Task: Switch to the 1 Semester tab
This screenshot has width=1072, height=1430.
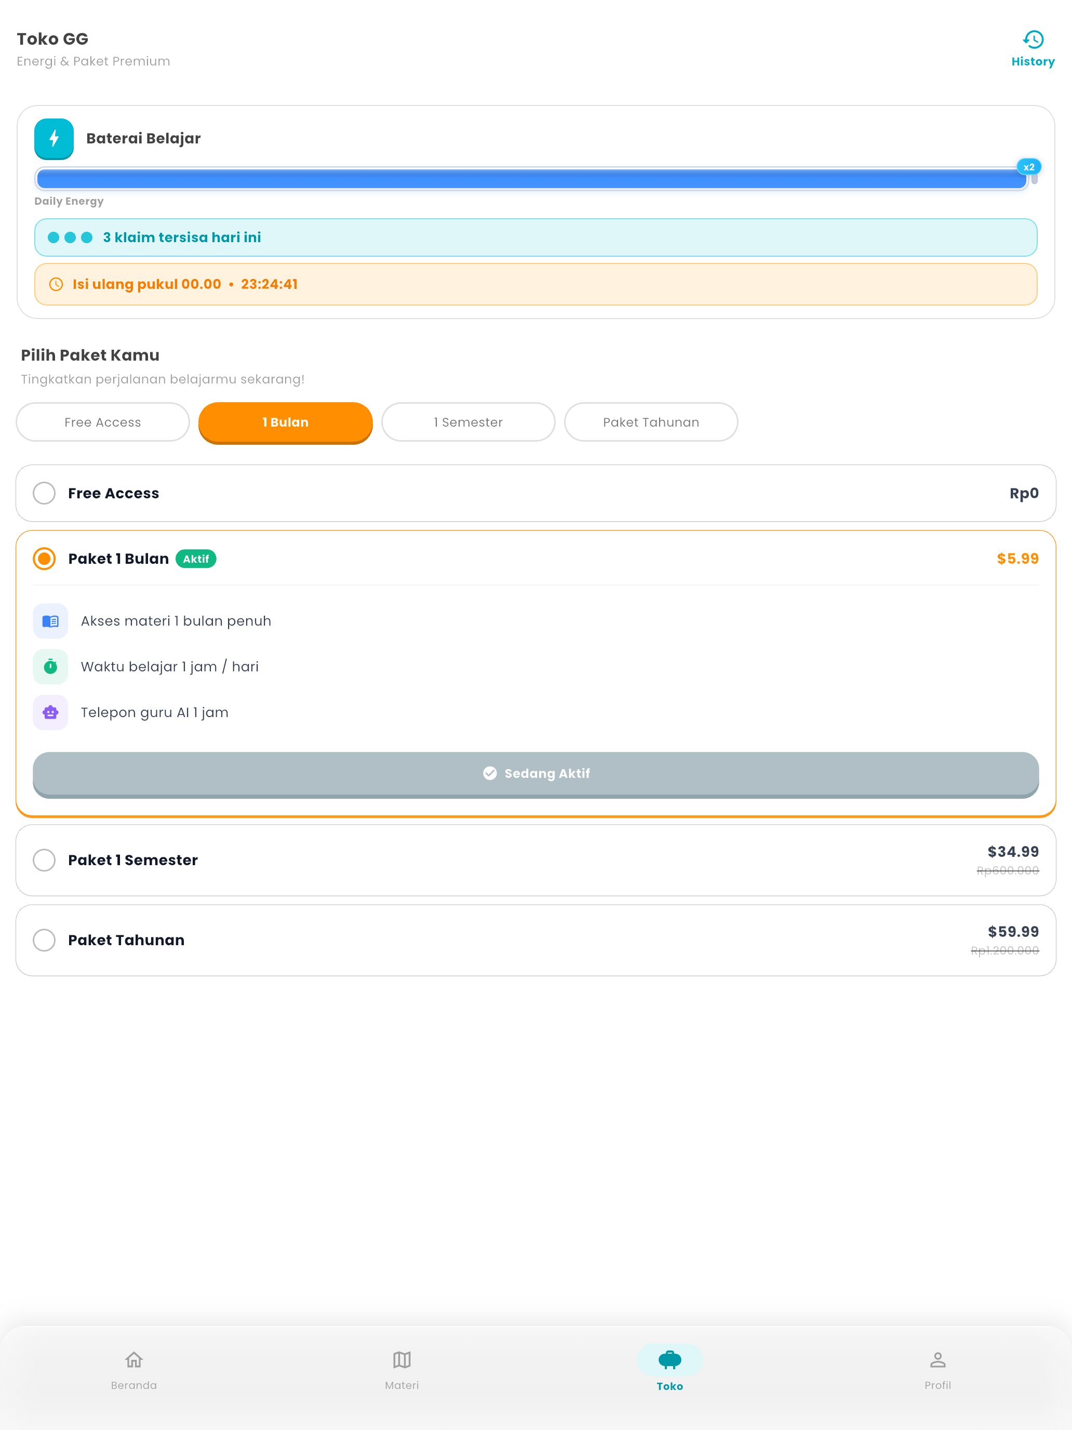Action: click(x=468, y=422)
